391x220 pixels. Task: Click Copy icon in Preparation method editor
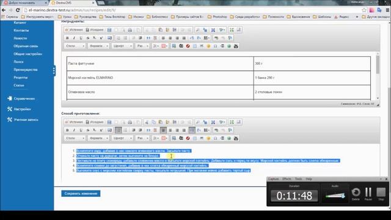(x=153, y=122)
